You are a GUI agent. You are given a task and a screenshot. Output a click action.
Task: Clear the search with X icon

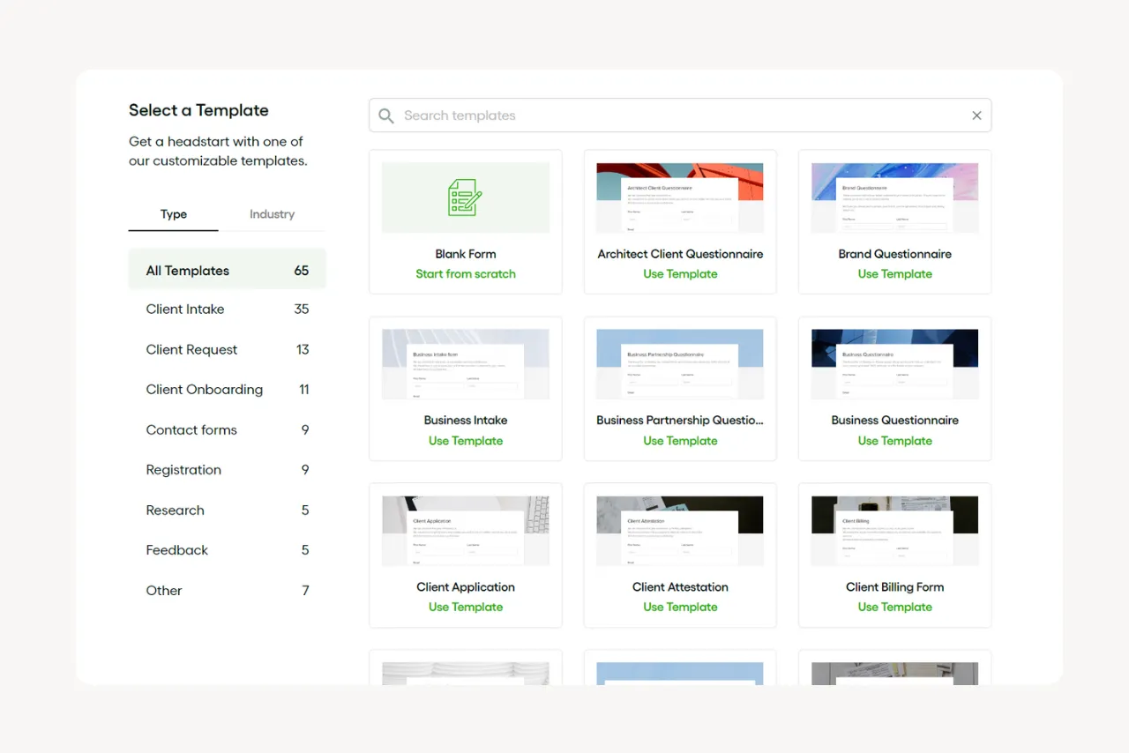(x=976, y=116)
